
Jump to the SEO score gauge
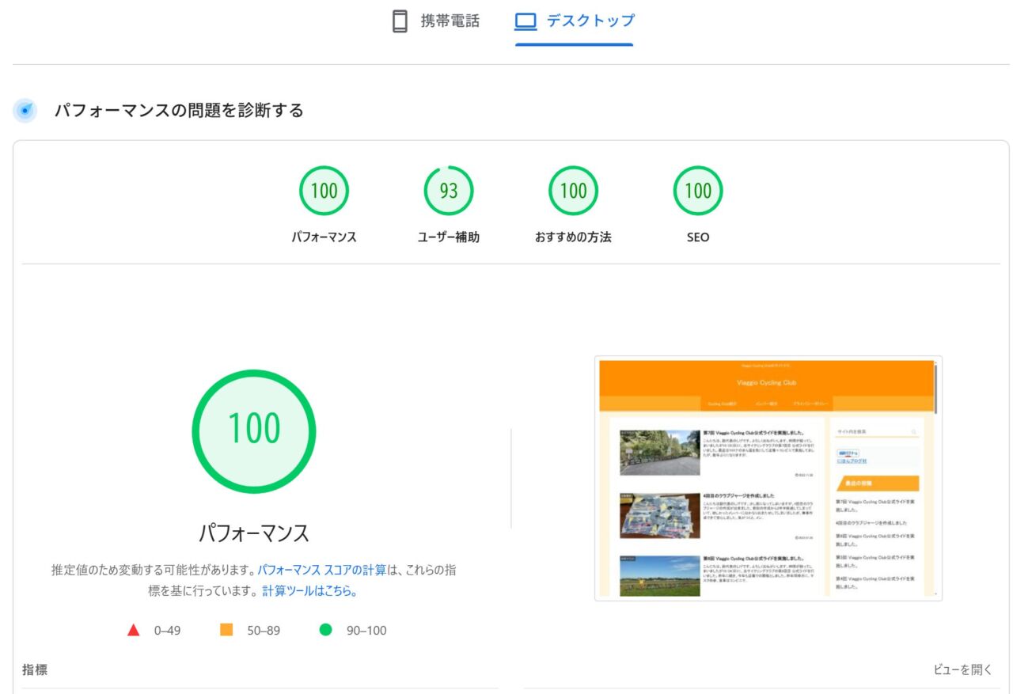pyautogui.click(x=697, y=191)
